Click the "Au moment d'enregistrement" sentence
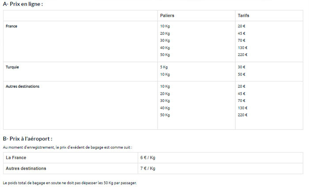Viewport: 309px width, 190px height. point(68,147)
